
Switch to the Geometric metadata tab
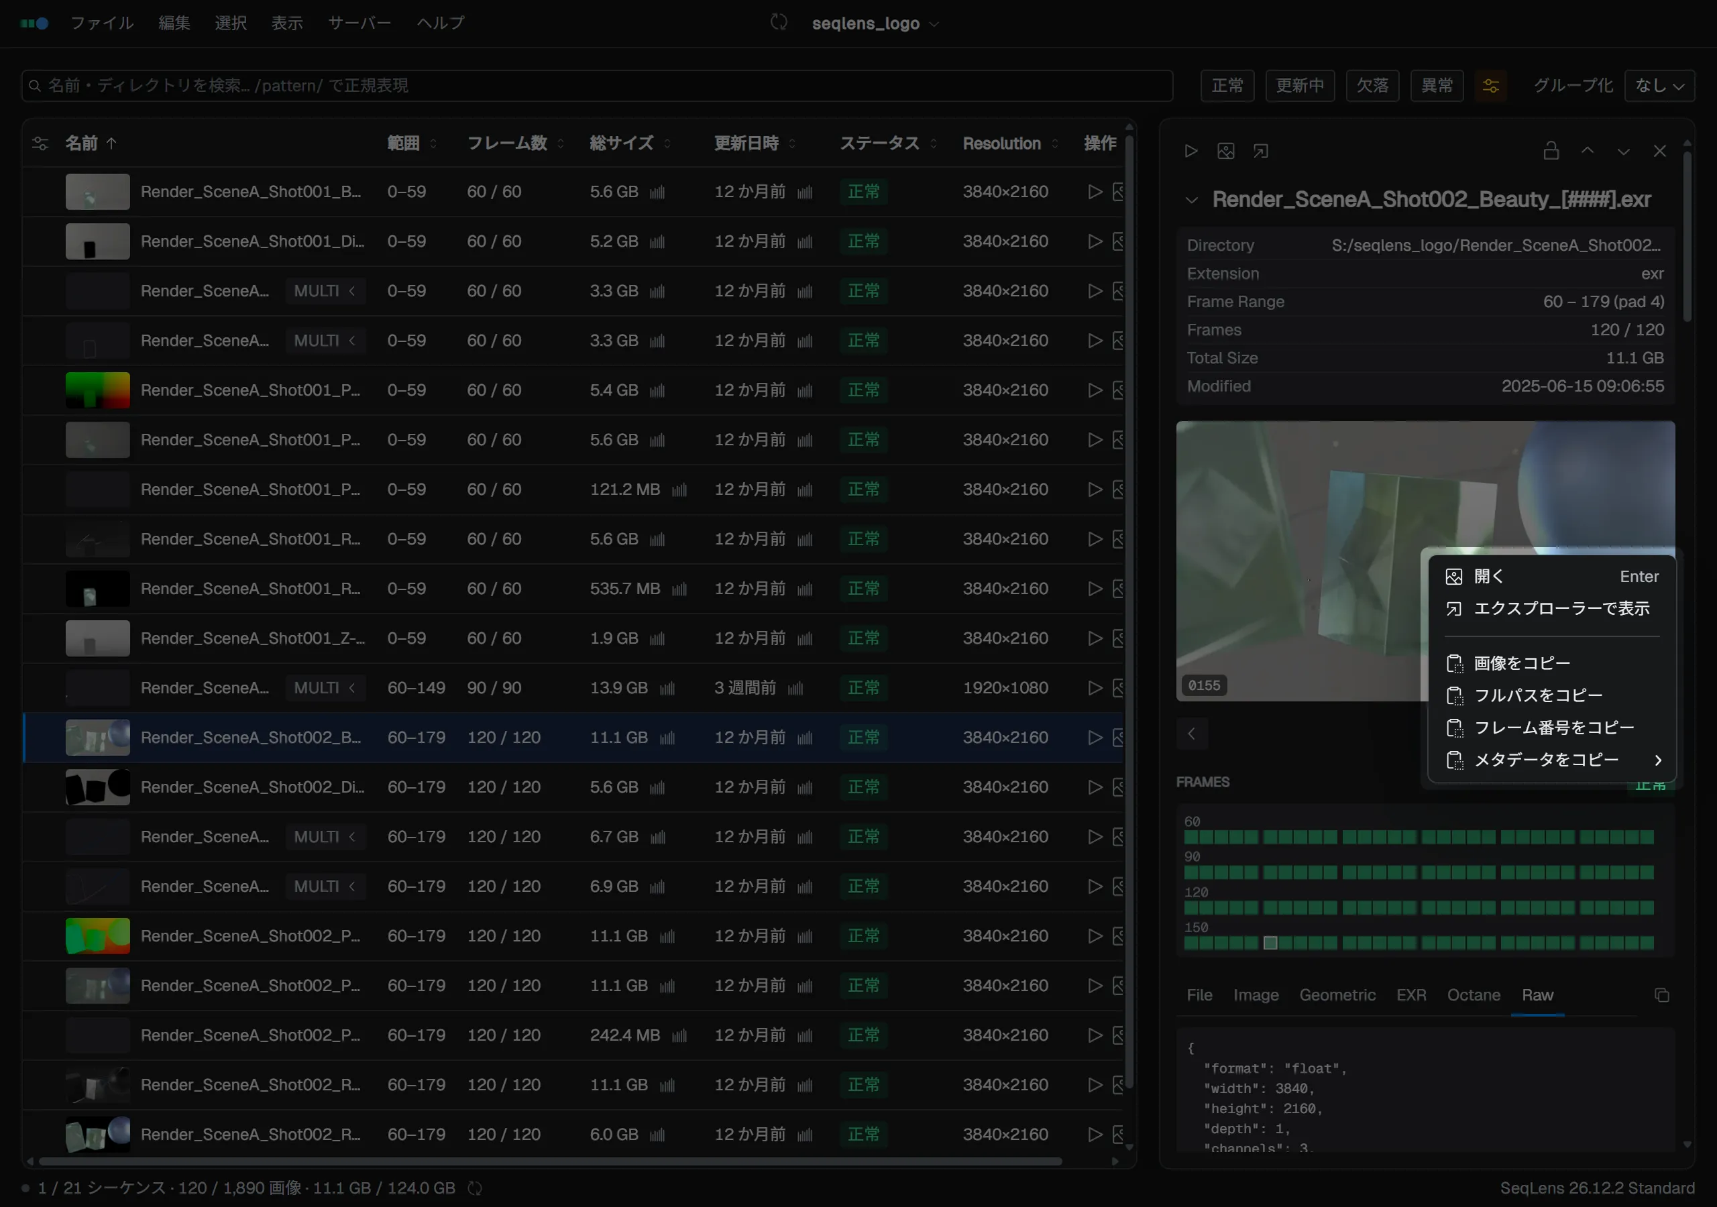coord(1337,994)
